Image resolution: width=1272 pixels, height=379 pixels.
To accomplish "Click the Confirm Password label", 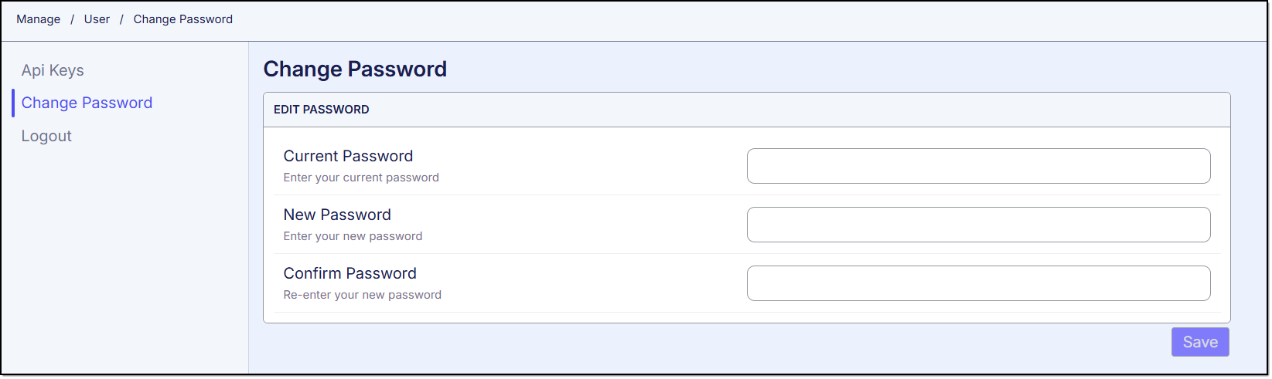I will [350, 273].
